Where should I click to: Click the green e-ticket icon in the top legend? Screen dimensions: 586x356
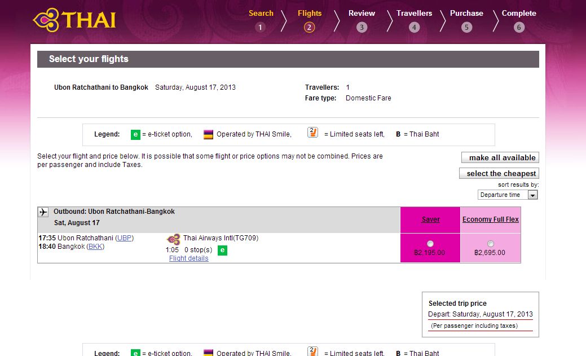pos(135,135)
